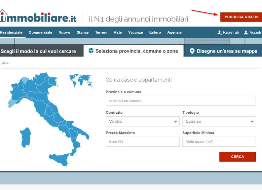The width and height of the screenshot is (262, 190).
Task: Select the world map thumbnail
Action: coord(81,81)
